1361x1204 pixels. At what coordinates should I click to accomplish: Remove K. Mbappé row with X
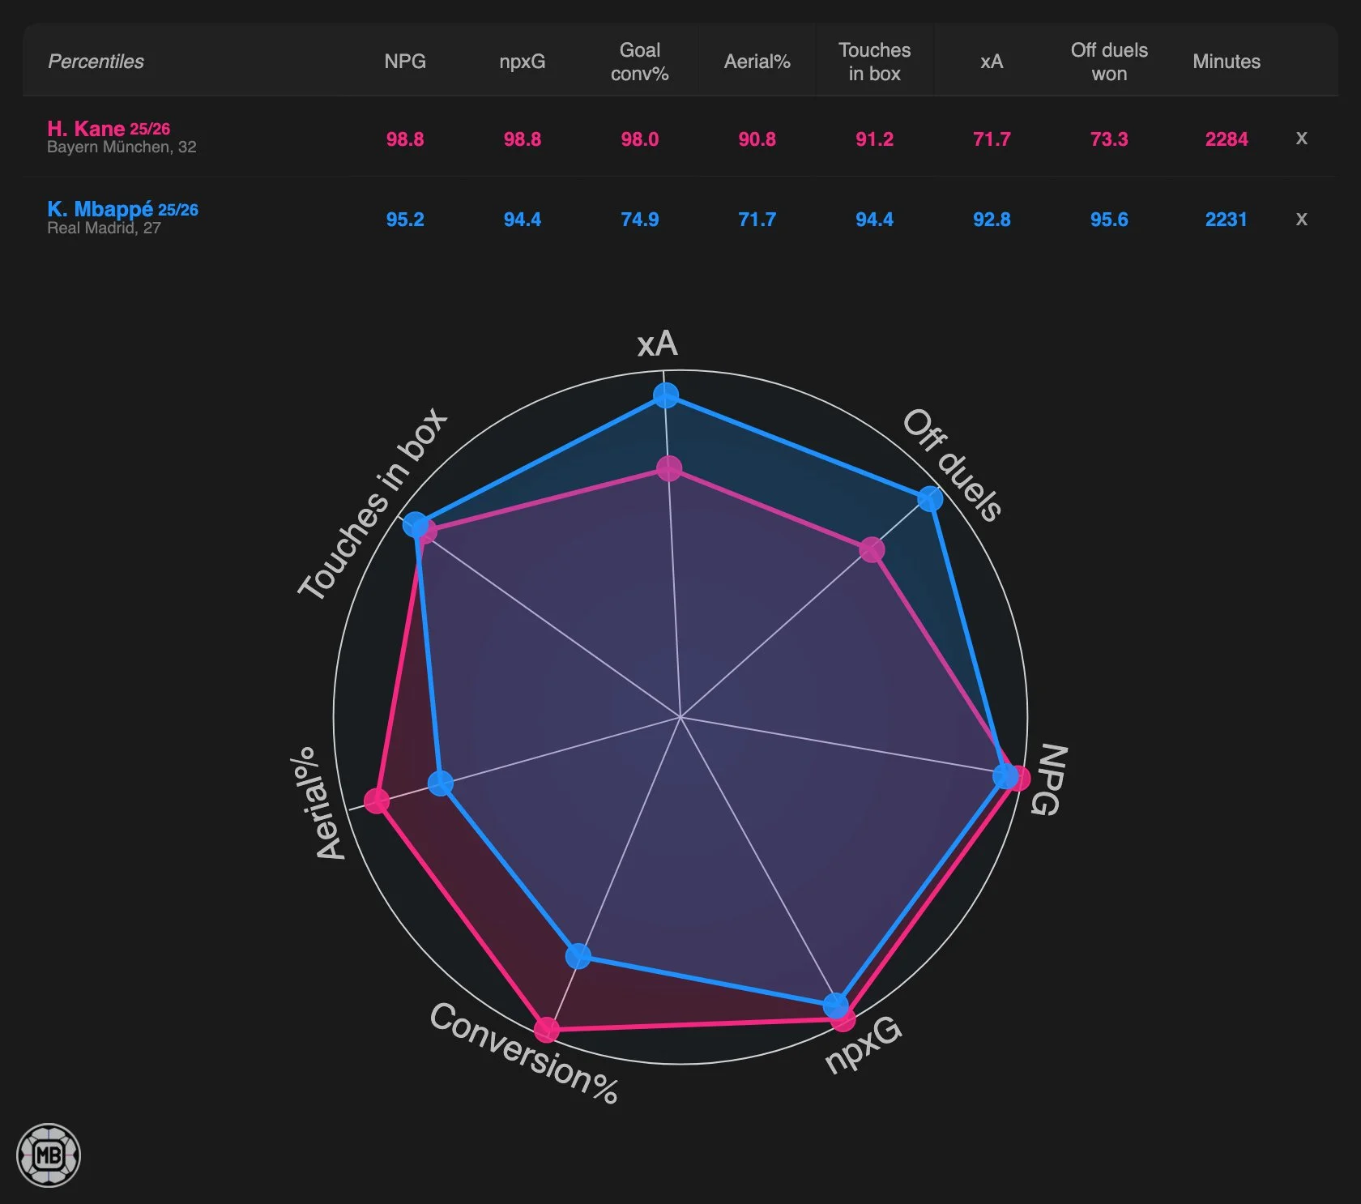(1301, 220)
